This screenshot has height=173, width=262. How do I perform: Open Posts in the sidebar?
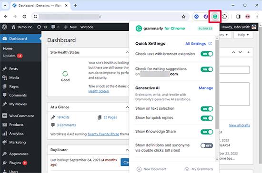pos(13,69)
